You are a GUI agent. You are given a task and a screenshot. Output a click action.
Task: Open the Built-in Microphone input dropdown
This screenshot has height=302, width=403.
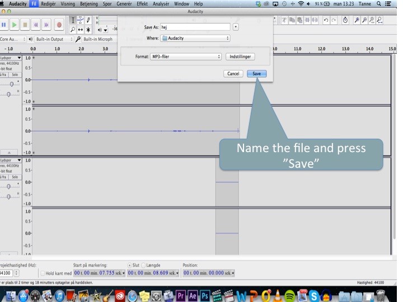(99, 39)
